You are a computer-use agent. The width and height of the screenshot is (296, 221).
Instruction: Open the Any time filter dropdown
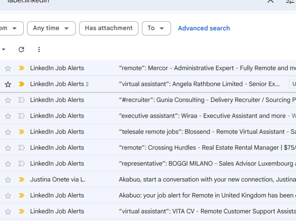[51, 28]
